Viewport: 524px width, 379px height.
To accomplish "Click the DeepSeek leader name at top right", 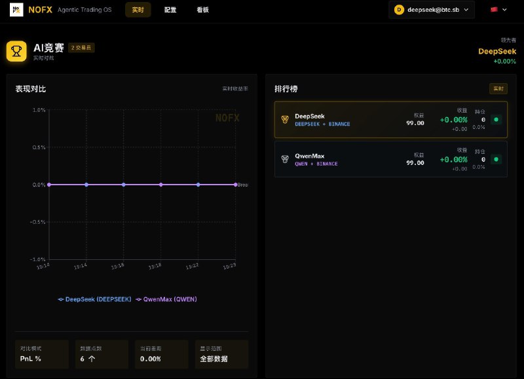I will click(x=497, y=51).
